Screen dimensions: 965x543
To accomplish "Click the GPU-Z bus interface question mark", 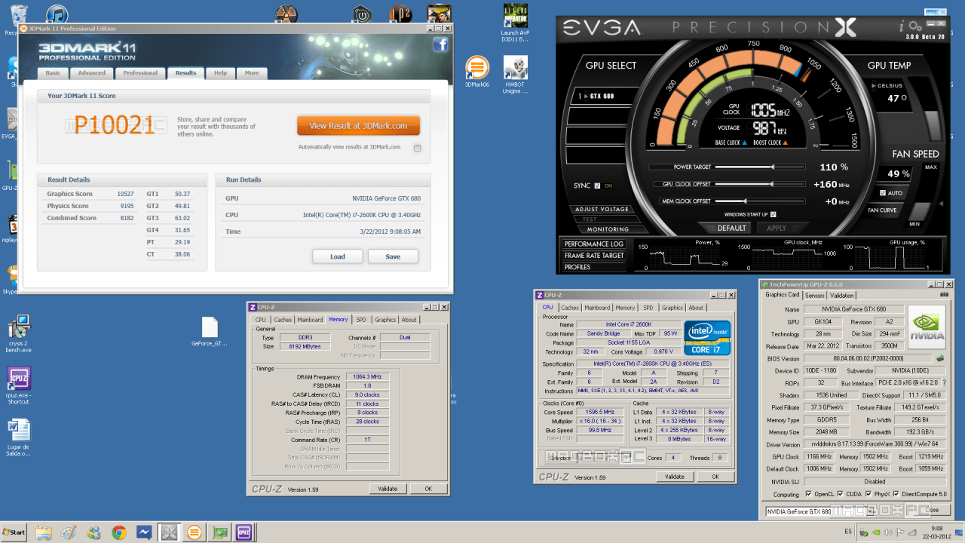I will pos(944,383).
